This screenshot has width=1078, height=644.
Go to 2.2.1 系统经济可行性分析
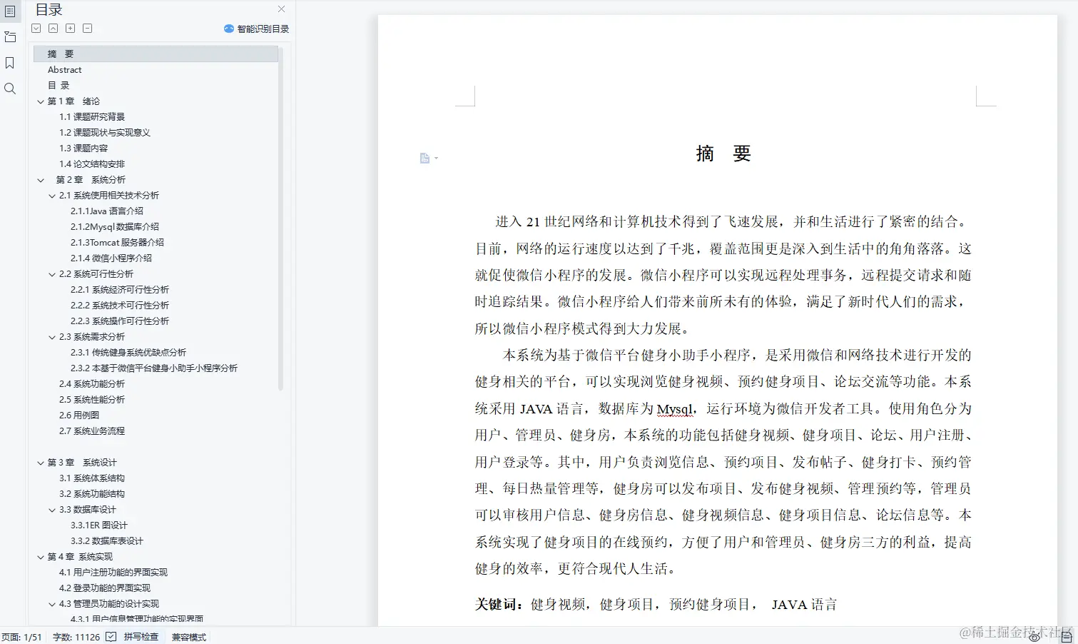(120, 290)
